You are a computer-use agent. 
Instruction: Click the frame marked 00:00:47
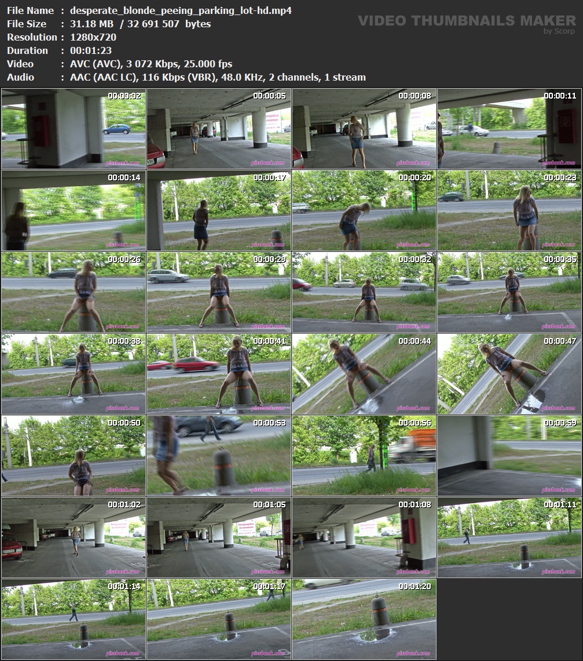pos(509,374)
